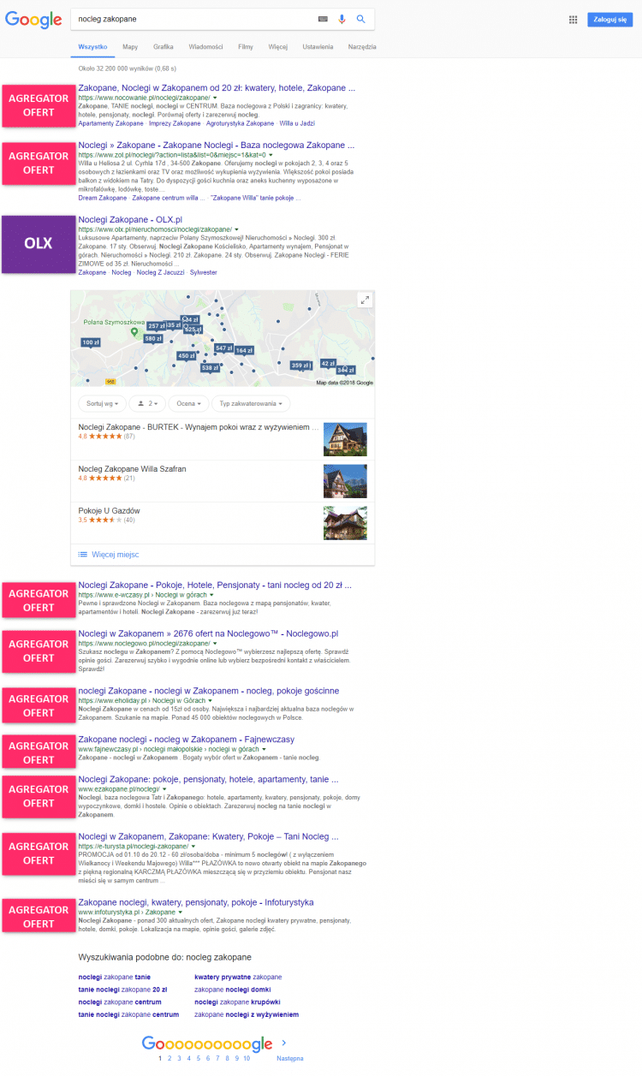The width and height of the screenshot is (642, 1076).
Task: Search related 'zakopane noclegi z wyżywieniem'
Action: click(x=247, y=1014)
